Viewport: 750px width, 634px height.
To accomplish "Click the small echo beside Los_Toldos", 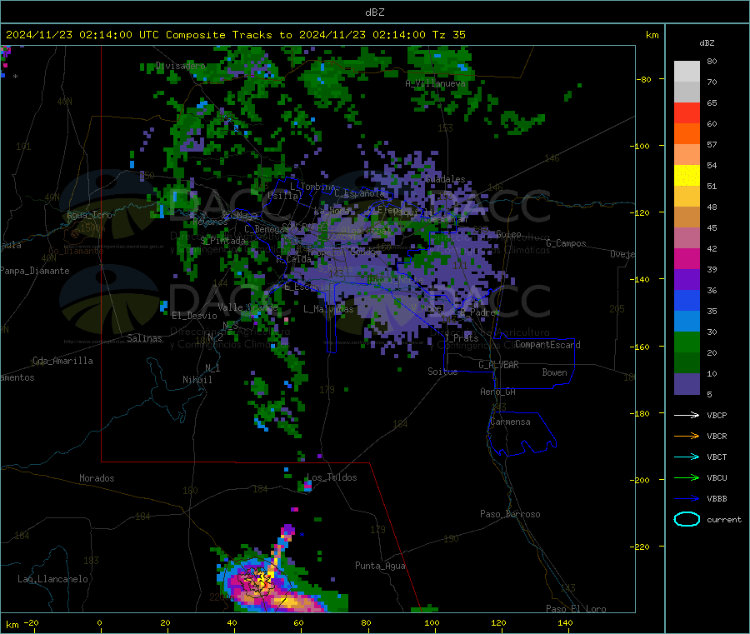I will 307,487.
